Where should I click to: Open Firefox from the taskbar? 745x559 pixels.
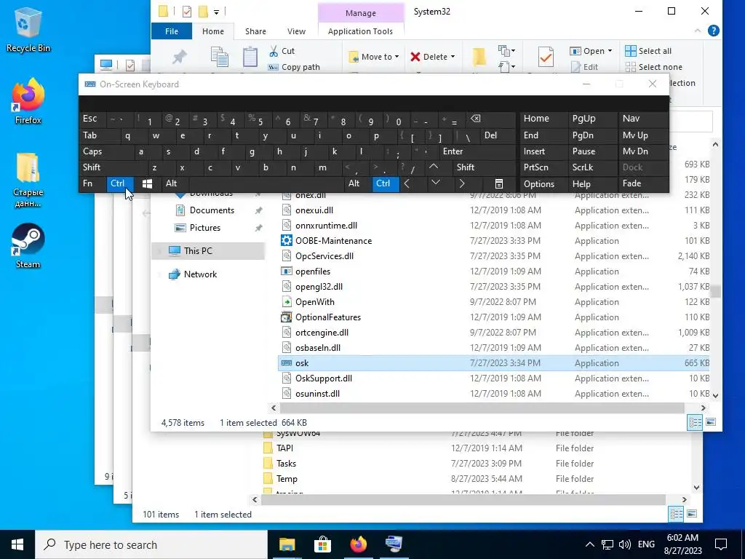(x=358, y=544)
